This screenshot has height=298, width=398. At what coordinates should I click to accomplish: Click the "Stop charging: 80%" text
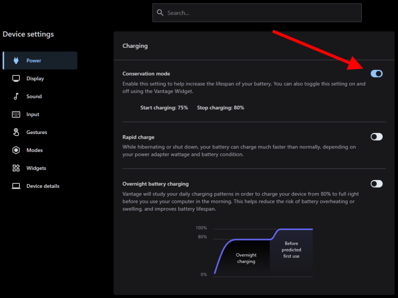point(220,108)
